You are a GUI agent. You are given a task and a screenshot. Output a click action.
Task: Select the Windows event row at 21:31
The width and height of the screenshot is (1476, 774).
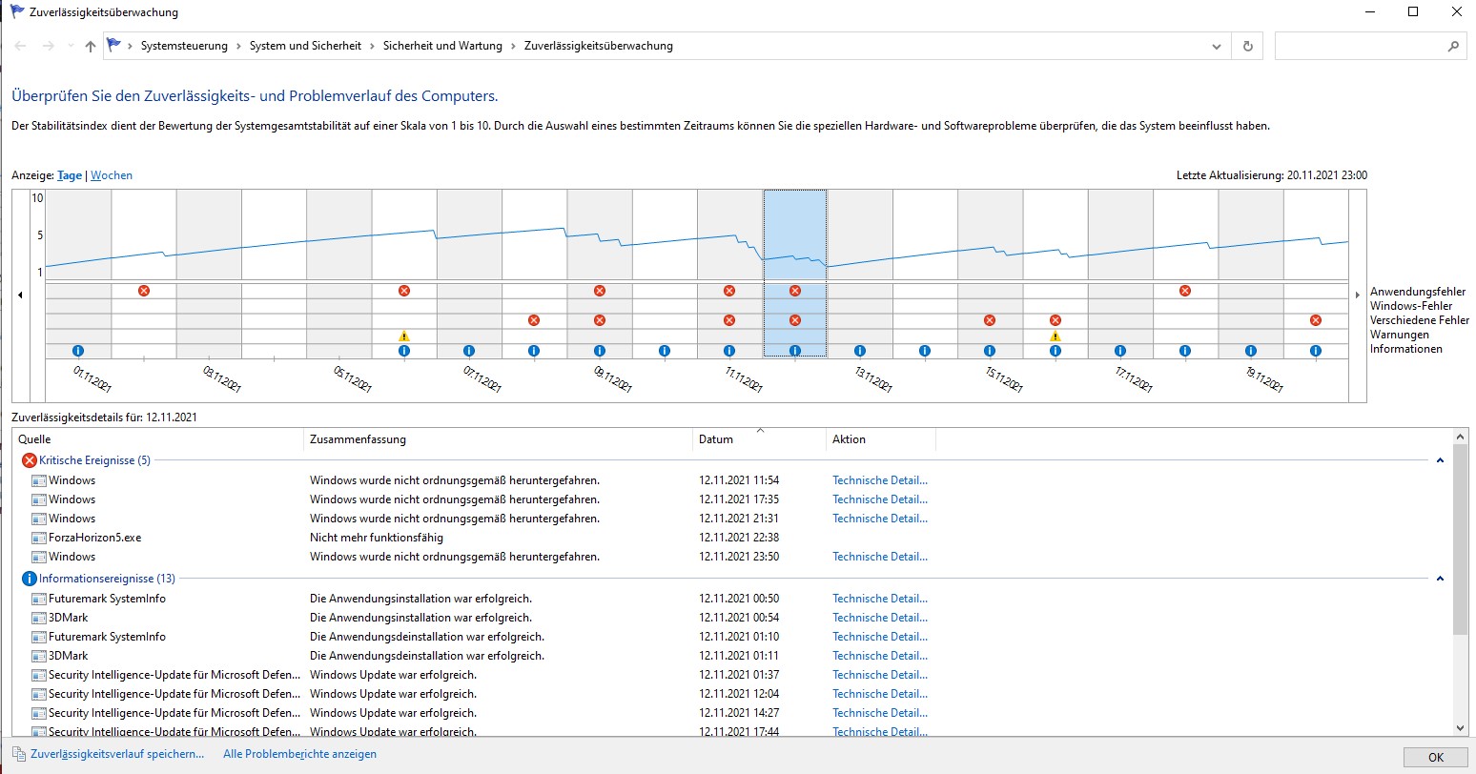click(732, 519)
